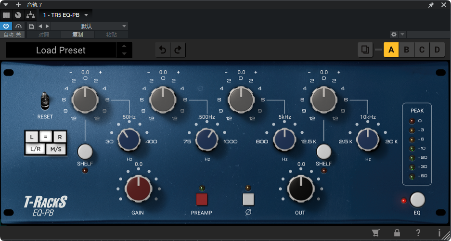The image size is (451, 241).
Task: Toggle the plugin power button
Action: click(x=6, y=26)
